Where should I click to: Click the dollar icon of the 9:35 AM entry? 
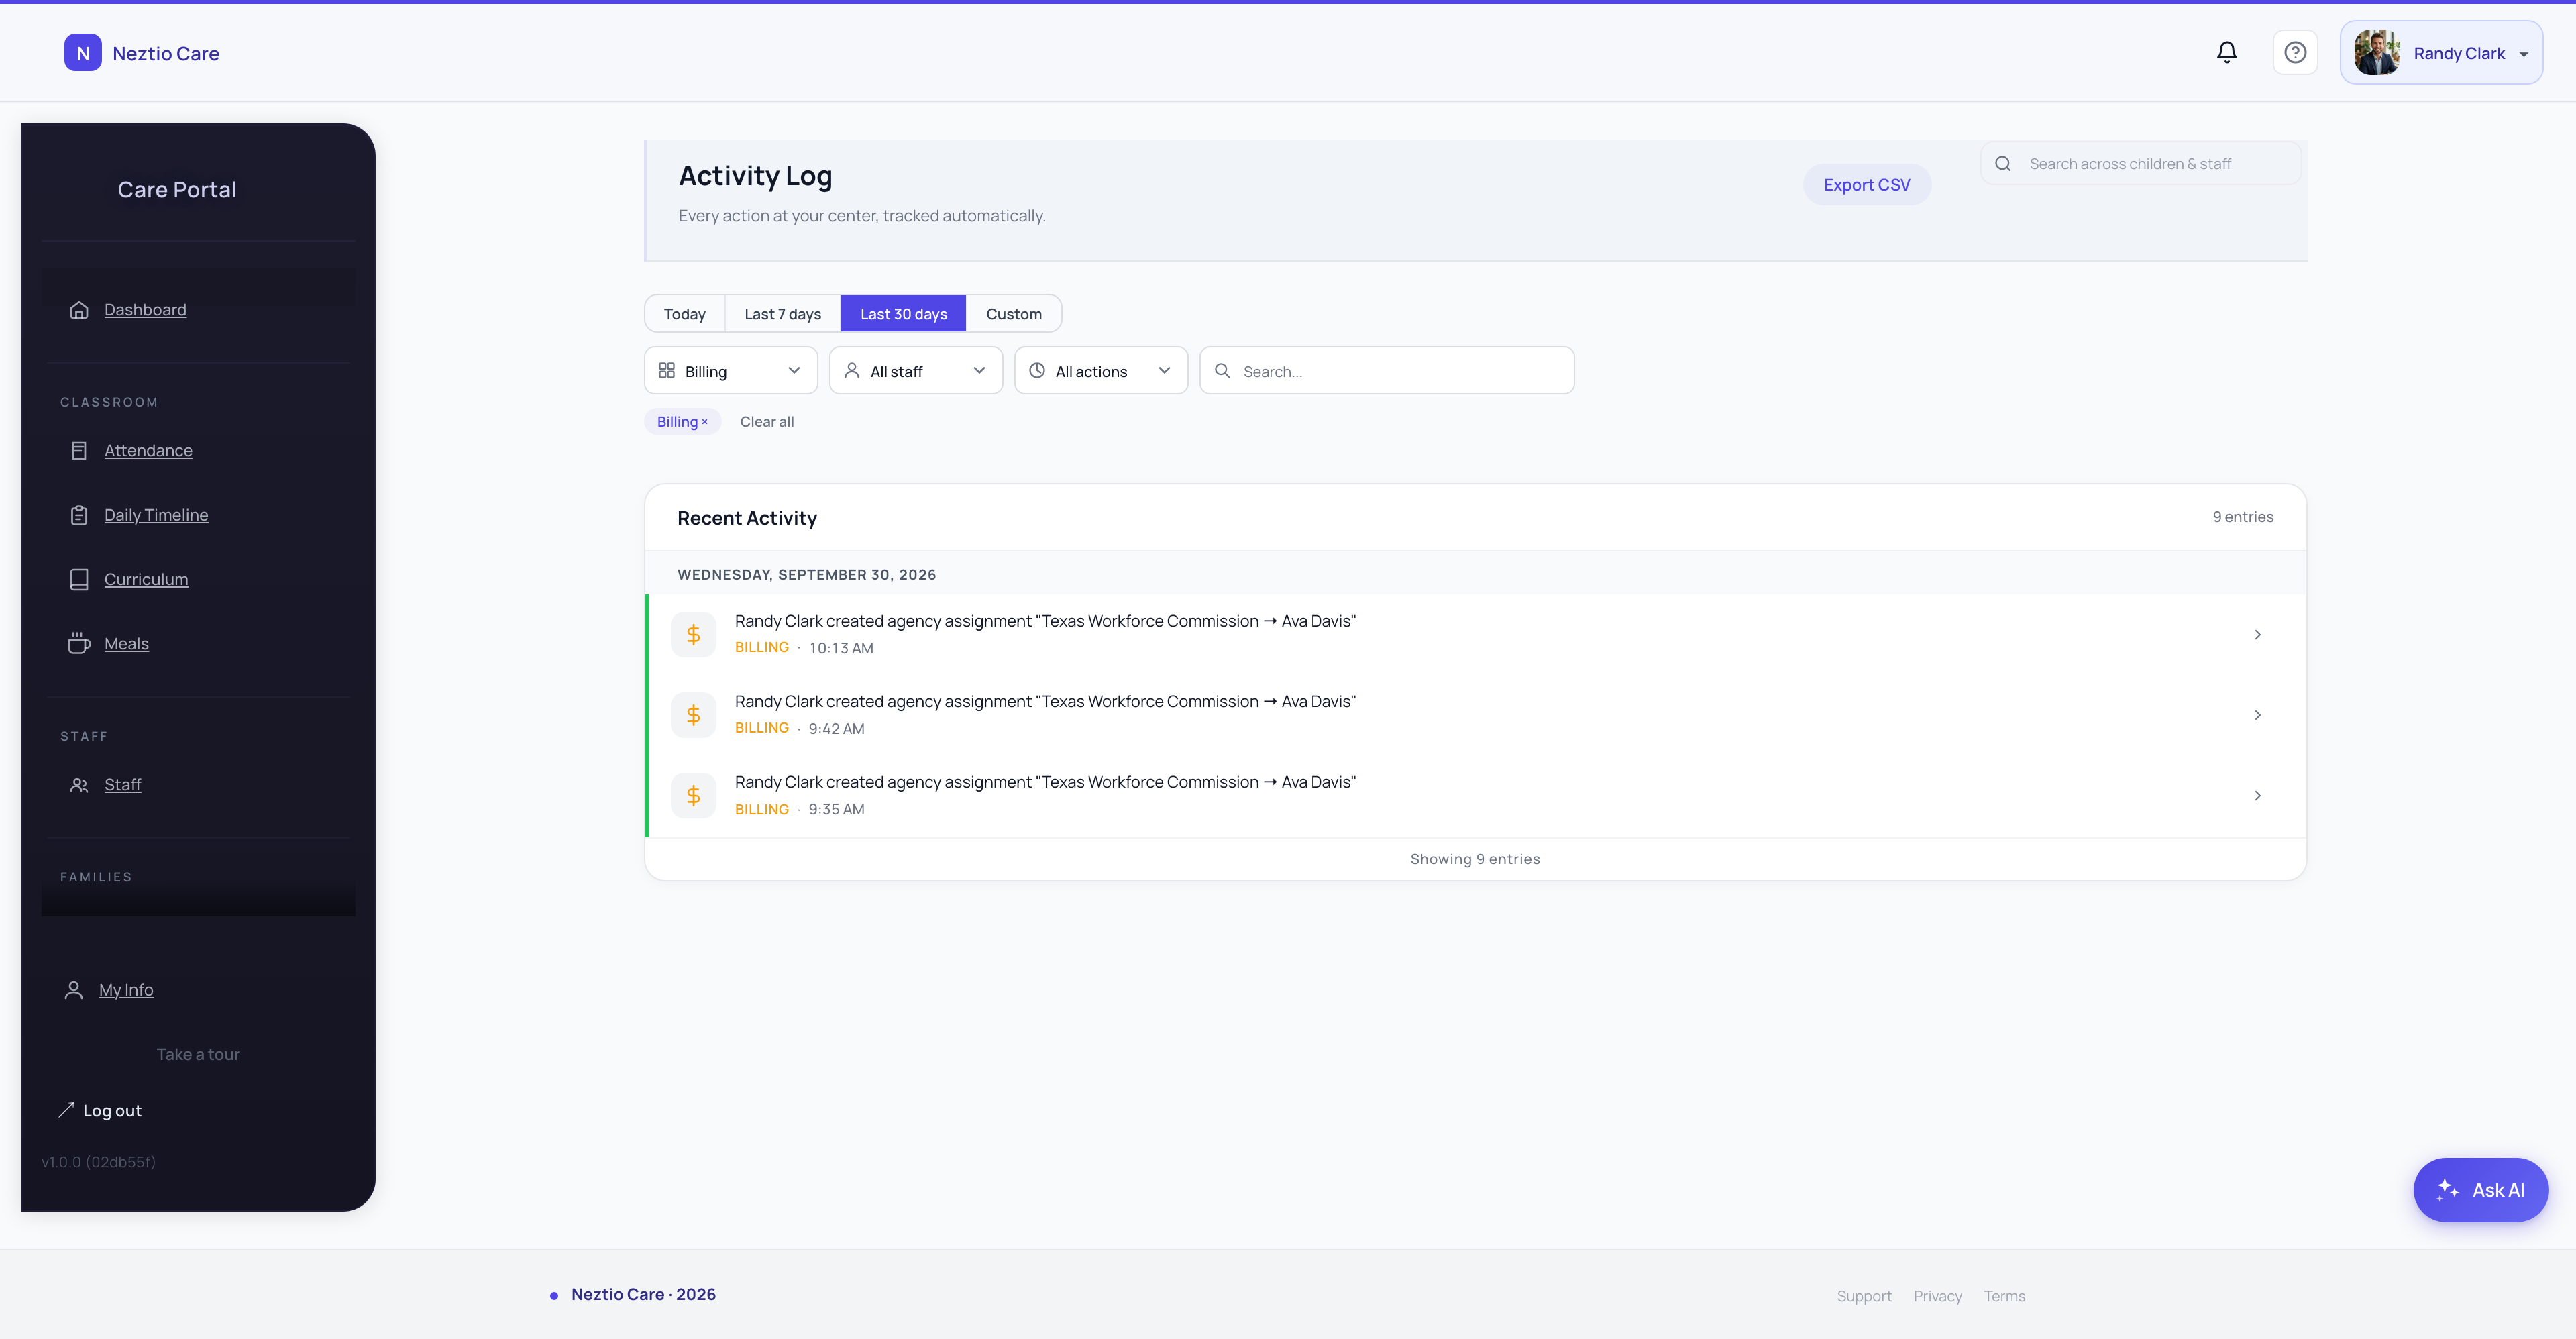[x=693, y=796]
